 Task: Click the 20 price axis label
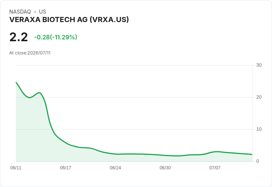click(259, 97)
